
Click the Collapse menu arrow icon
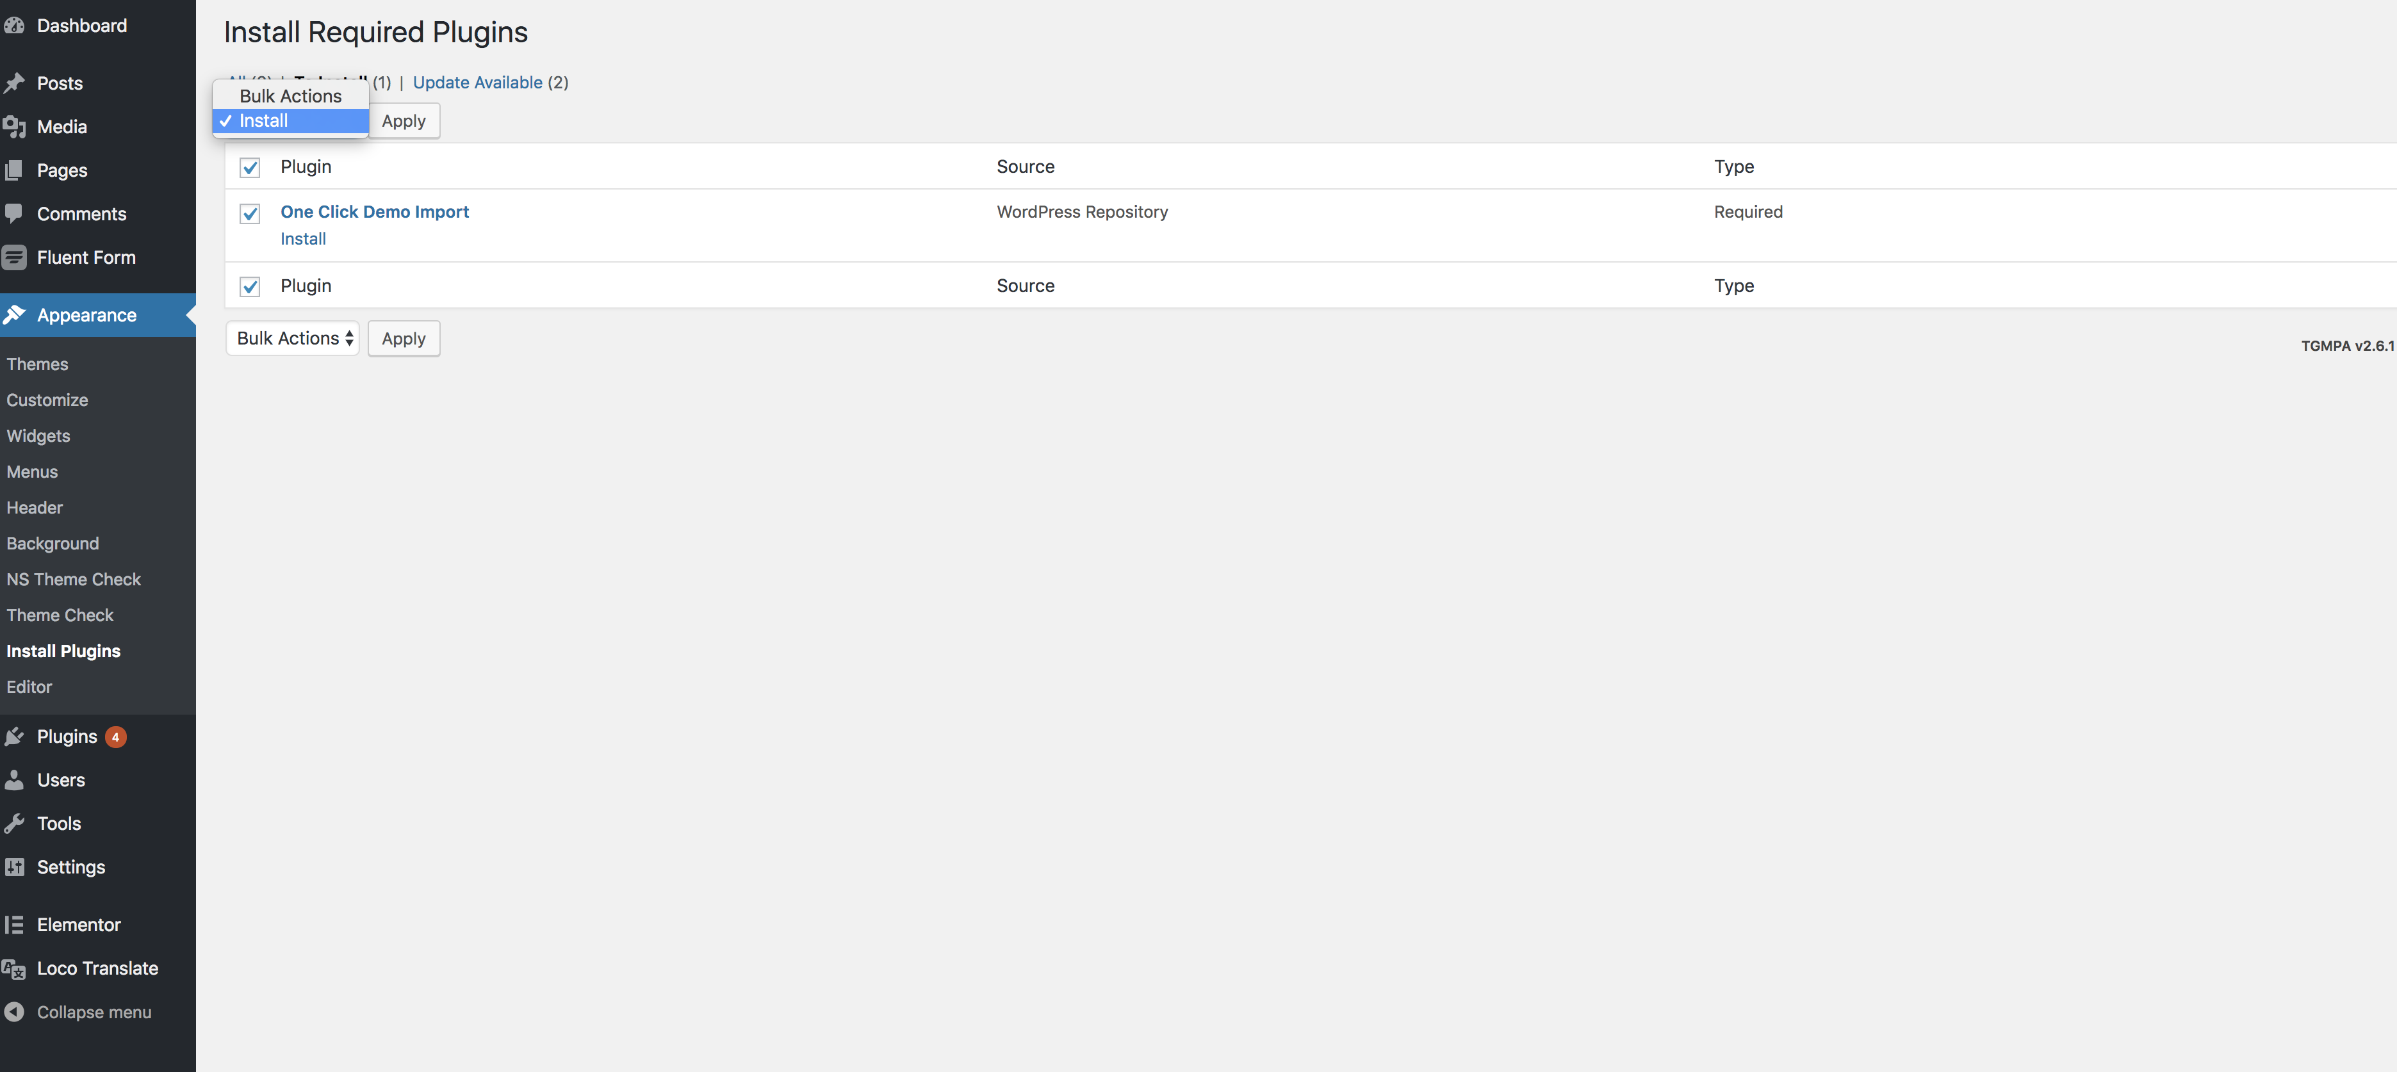coord(14,1012)
